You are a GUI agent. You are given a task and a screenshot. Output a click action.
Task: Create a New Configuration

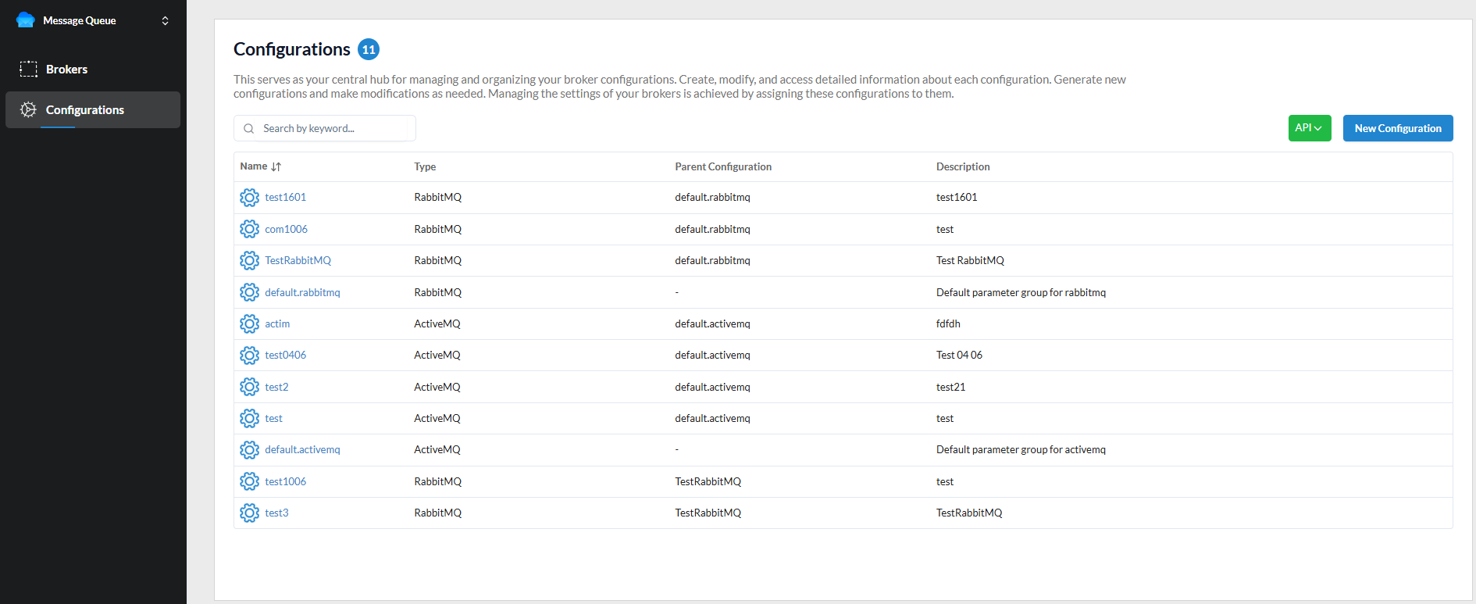(x=1397, y=128)
